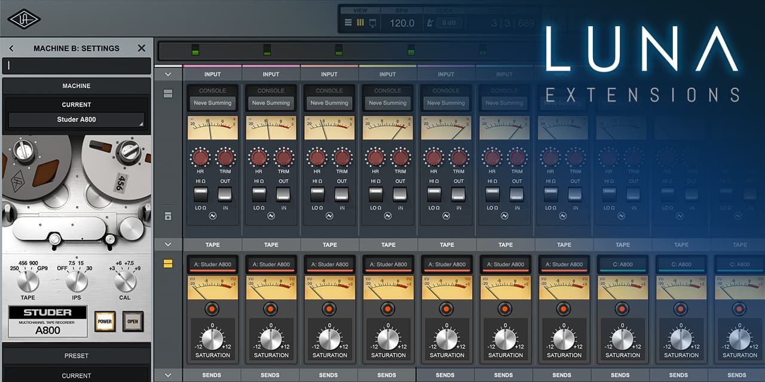Screen dimensions: 765x382
Task: Click the Universal Audio logo icon
Action: [x=24, y=19]
